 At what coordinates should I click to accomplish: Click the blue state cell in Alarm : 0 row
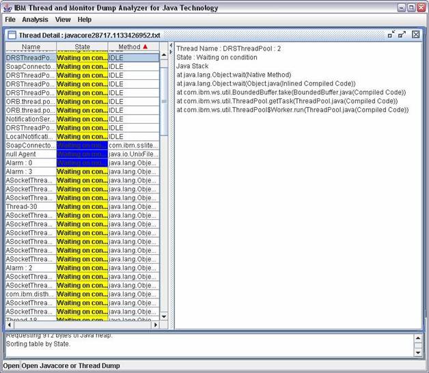tap(82, 163)
